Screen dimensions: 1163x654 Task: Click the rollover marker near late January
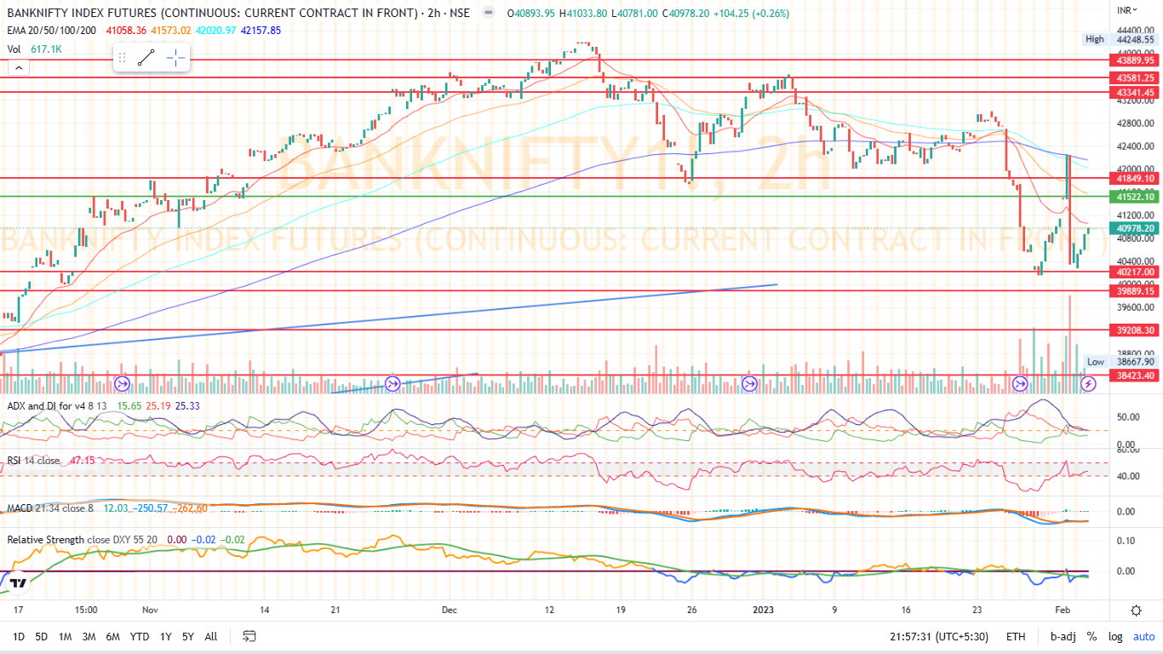(1020, 384)
